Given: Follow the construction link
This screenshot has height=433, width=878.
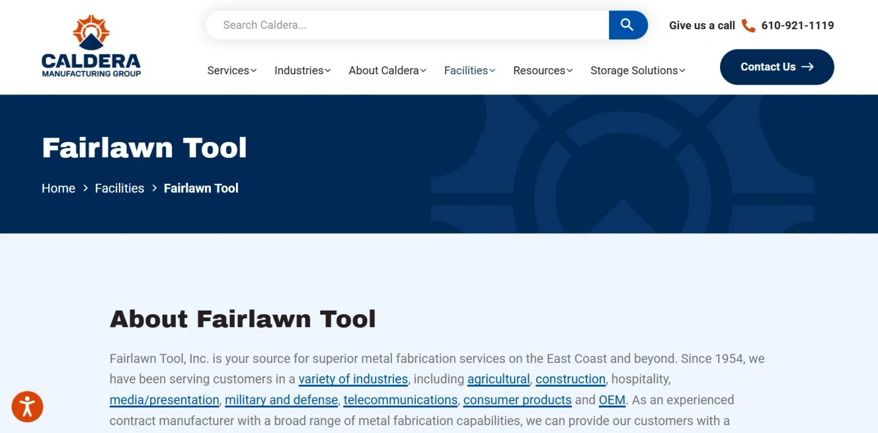Looking at the screenshot, I should pyautogui.click(x=571, y=379).
